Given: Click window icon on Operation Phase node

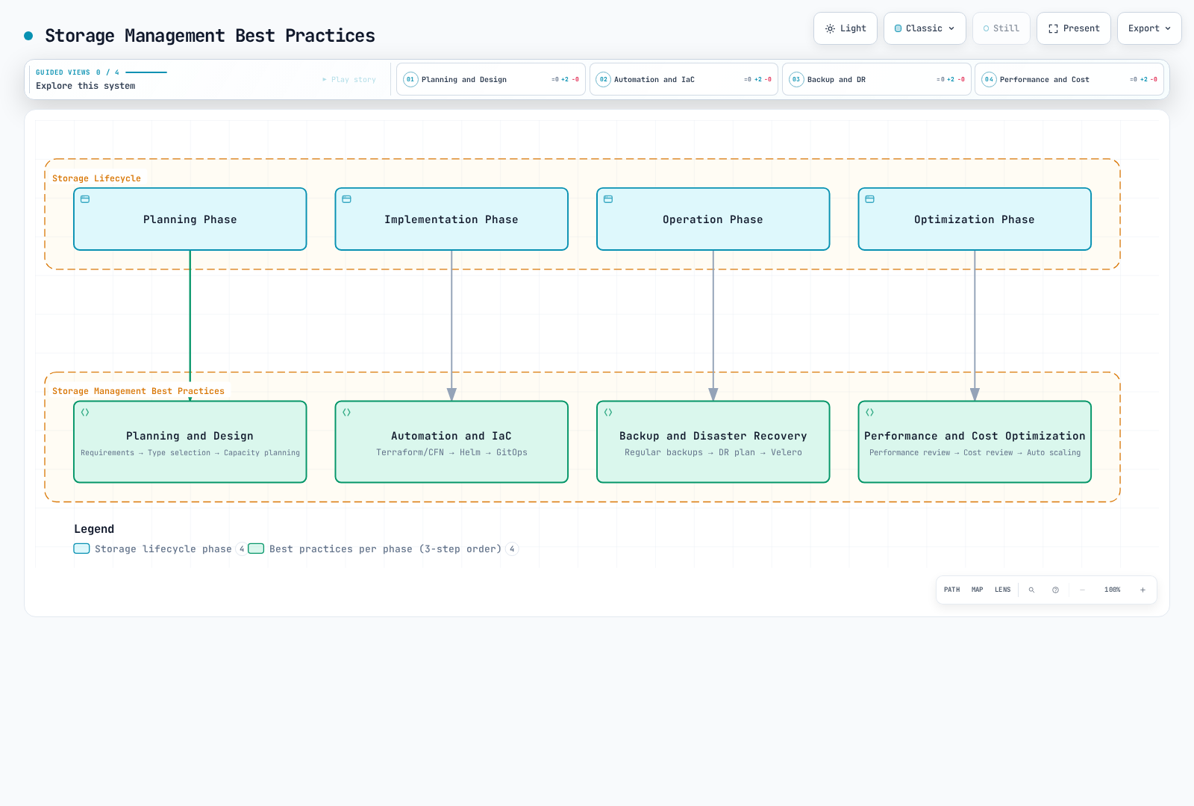Looking at the screenshot, I should tap(608, 199).
